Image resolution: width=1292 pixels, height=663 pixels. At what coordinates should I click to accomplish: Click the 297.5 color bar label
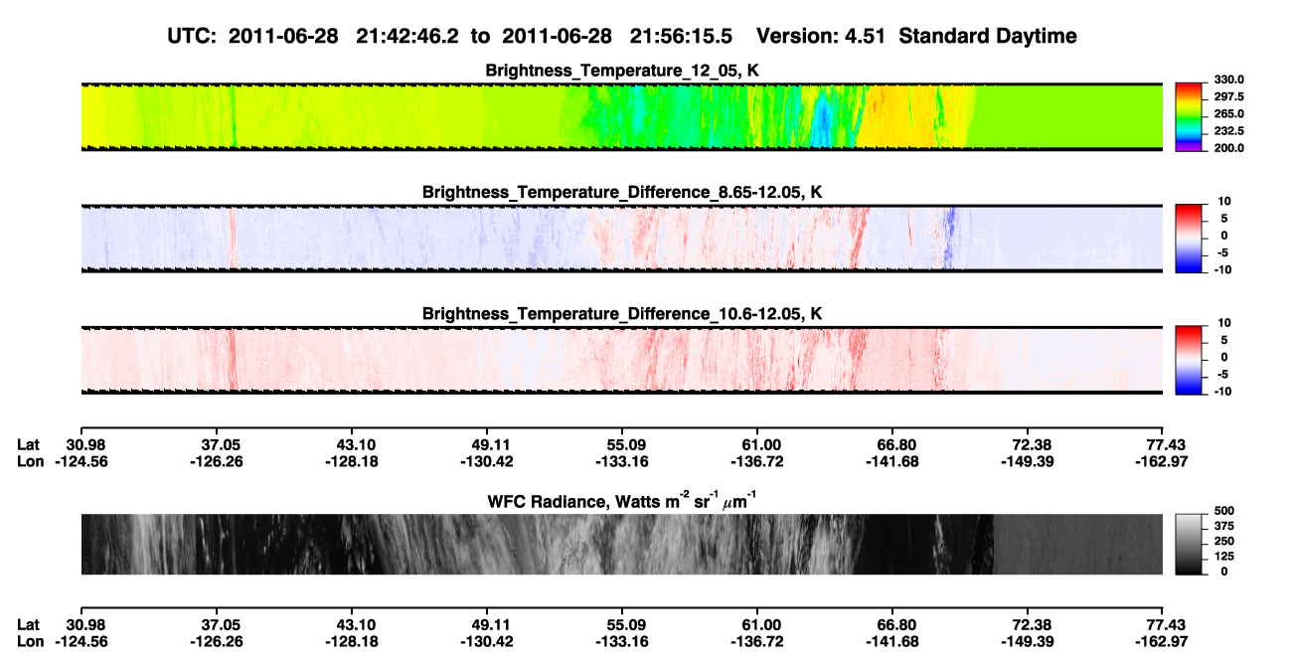pos(1227,96)
